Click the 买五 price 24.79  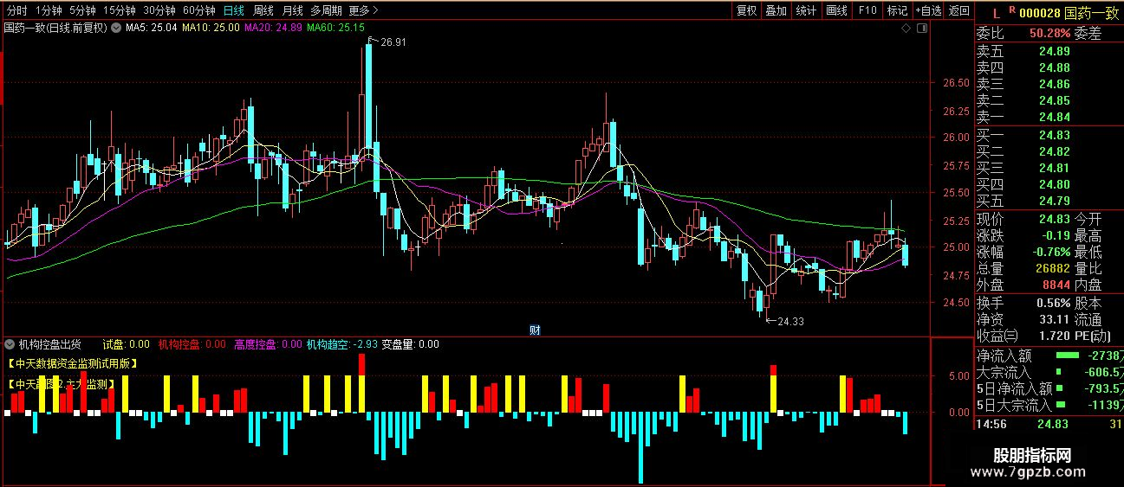click(x=1054, y=201)
